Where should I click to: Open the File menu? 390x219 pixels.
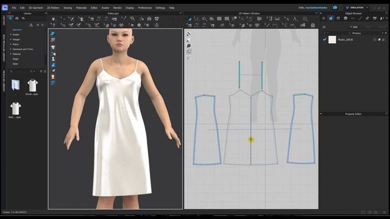(14, 8)
